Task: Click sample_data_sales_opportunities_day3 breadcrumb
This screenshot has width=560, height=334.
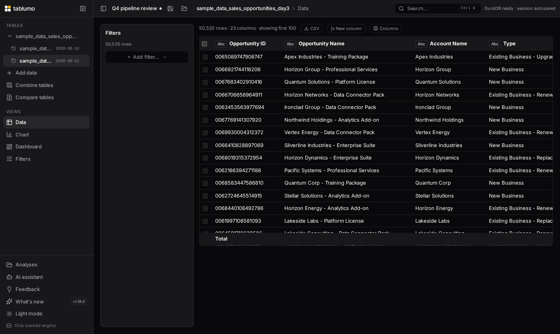Action: tap(243, 9)
